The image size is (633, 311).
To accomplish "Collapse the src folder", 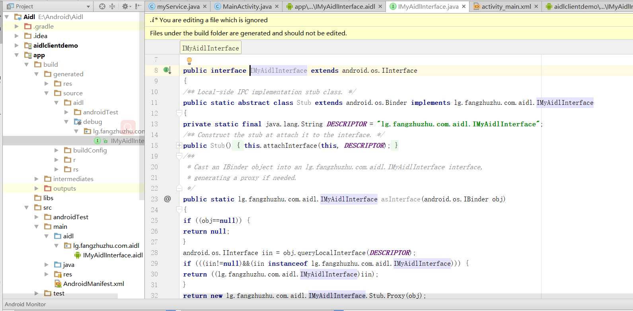I will 27,207.
